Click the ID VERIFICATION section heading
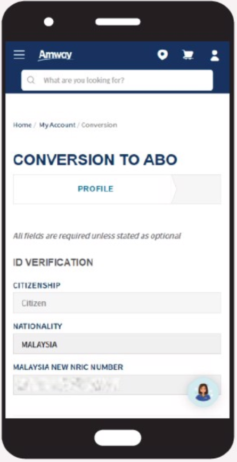 (x=53, y=262)
